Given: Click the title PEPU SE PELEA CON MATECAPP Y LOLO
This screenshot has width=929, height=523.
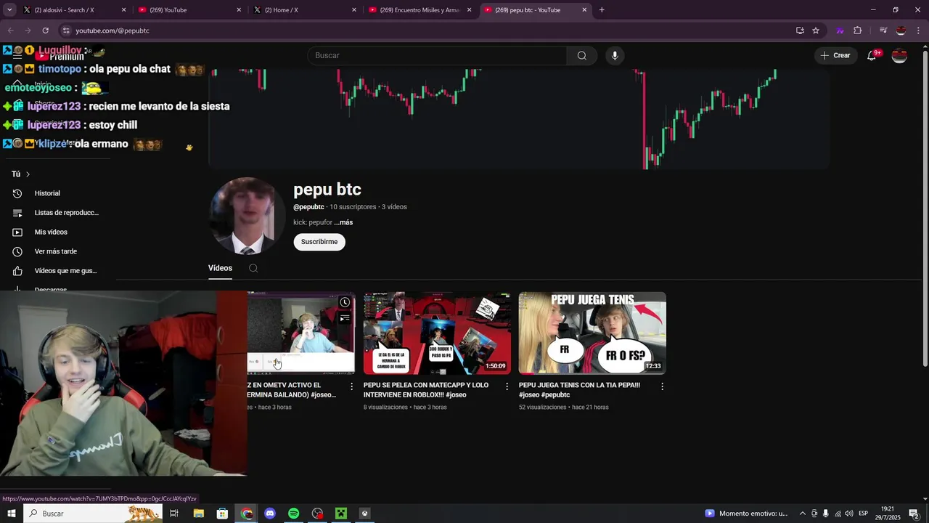Looking at the screenshot, I should pos(426,390).
